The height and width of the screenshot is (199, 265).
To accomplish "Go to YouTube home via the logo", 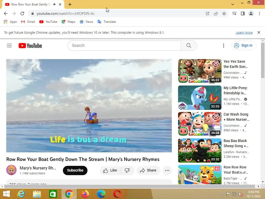I will [x=30, y=46].
